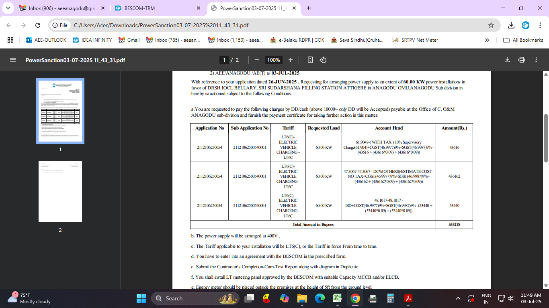Screen dimensions: 549x308
Task: Show hidden system tray icons
Action: click(458, 298)
